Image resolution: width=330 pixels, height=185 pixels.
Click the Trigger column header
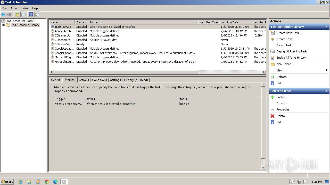click(x=69, y=99)
